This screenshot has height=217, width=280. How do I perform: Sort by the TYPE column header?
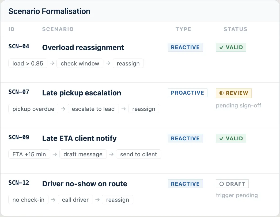[183, 29]
